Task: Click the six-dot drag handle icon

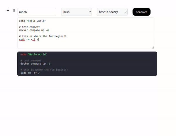Action: pos(14,11)
